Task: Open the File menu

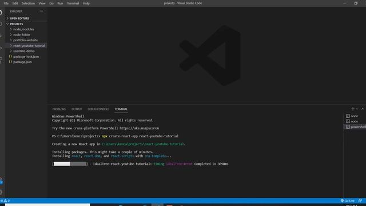Action: 6,3
